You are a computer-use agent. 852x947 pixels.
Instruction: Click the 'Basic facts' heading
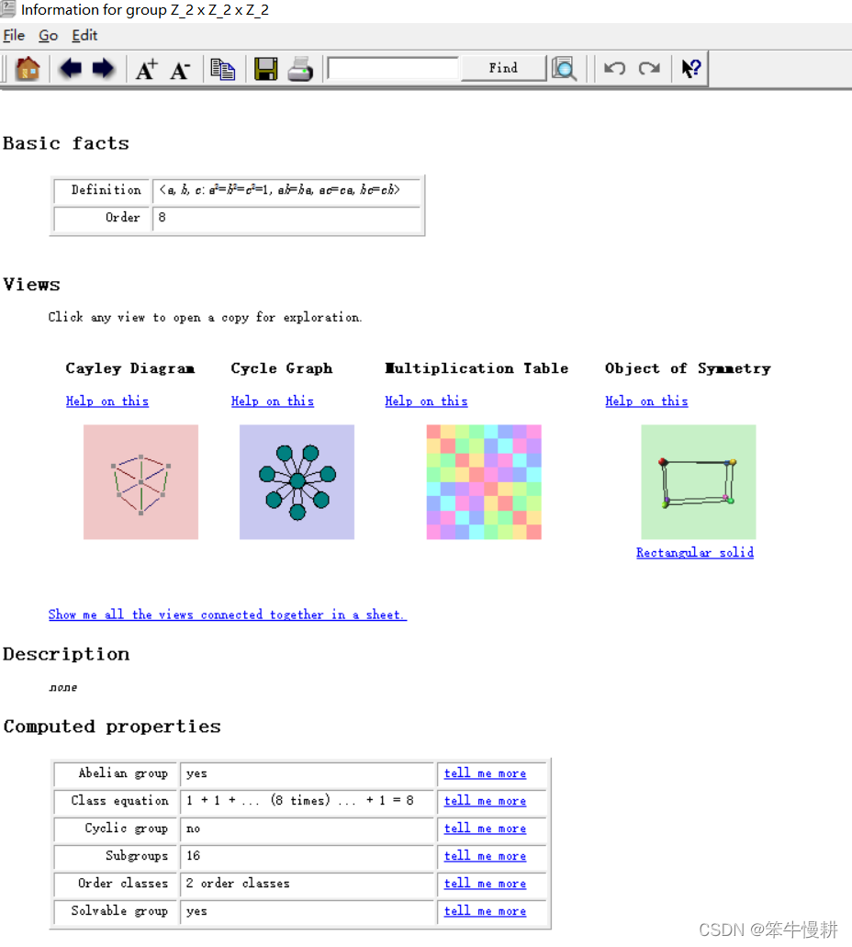(x=66, y=143)
